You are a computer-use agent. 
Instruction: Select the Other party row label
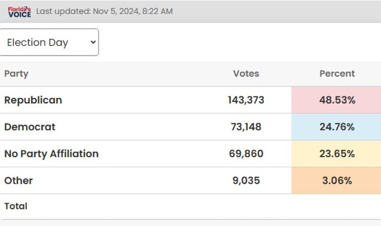18,181
